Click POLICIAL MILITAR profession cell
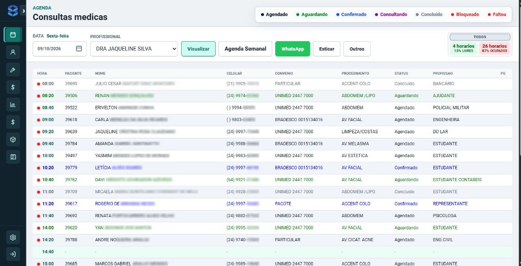521x266 pixels. (x=451, y=108)
